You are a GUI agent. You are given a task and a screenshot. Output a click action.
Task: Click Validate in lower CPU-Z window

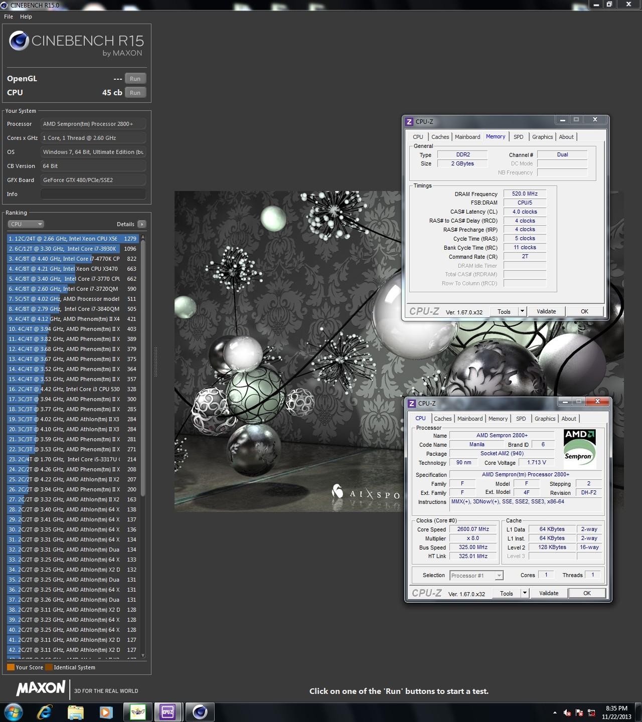[549, 593]
